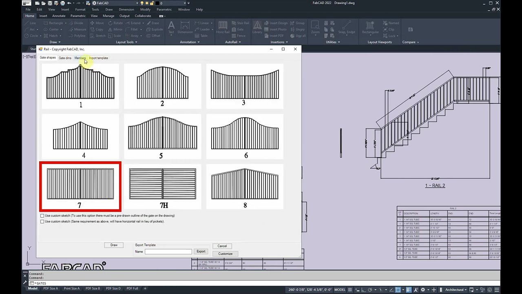Launch the Horiz Rail tool

click(x=223, y=27)
